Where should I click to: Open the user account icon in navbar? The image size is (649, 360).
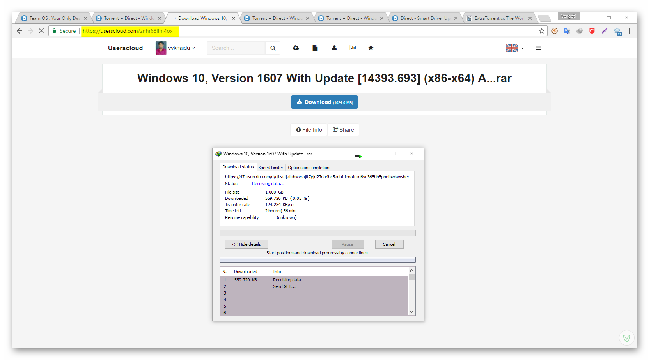tap(334, 48)
